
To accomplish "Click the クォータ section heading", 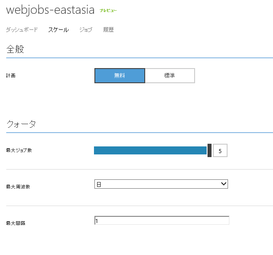I will pos(21,124).
